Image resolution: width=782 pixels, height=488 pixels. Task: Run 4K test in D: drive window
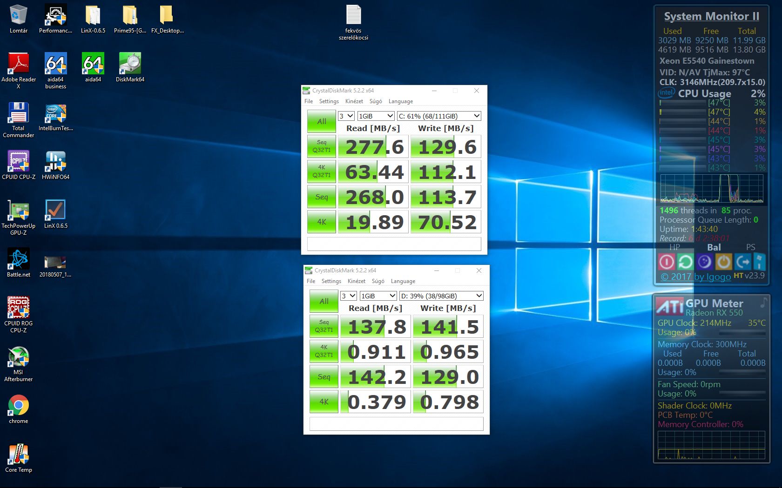pos(324,402)
